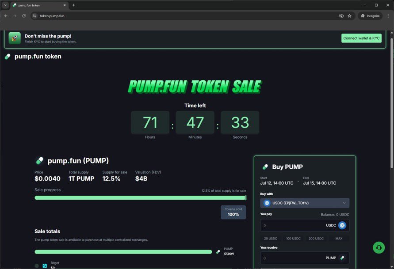Click the PUMP pill icon in You receive field
The height and width of the screenshot is (269, 394).
pos(342,258)
